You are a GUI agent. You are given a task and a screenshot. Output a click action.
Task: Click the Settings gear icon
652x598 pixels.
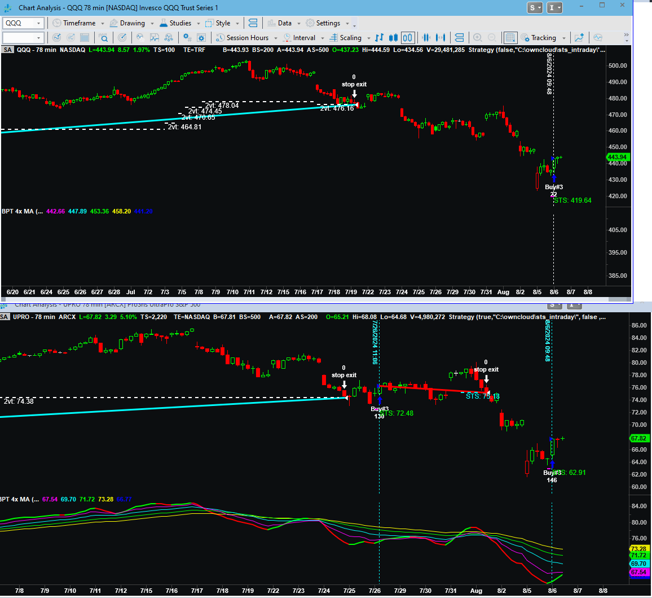tap(310, 23)
